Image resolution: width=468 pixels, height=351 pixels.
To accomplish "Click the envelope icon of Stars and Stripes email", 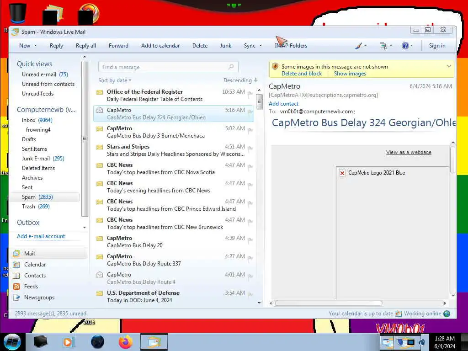I will coord(100,147).
